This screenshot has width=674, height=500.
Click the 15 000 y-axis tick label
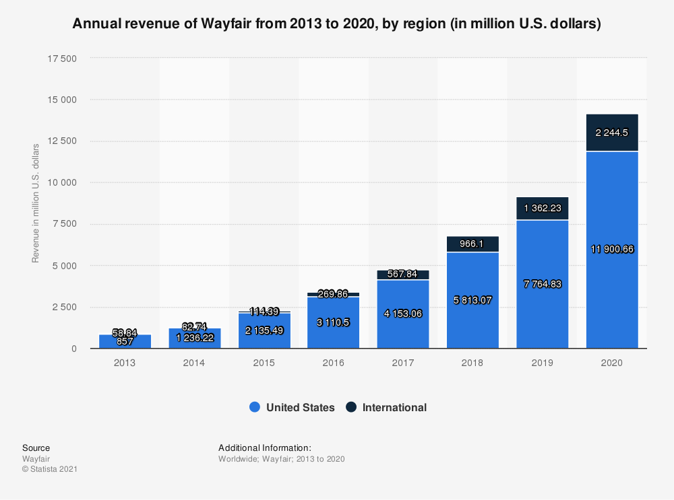pos(62,100)
